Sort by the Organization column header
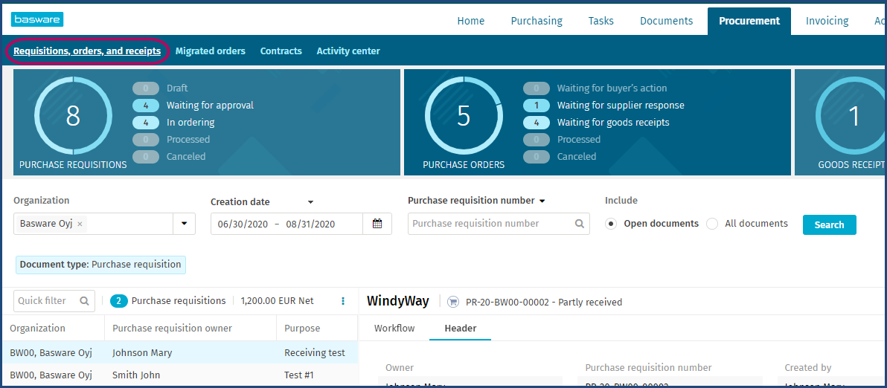 pyautogui.click(x=37, y=328)
